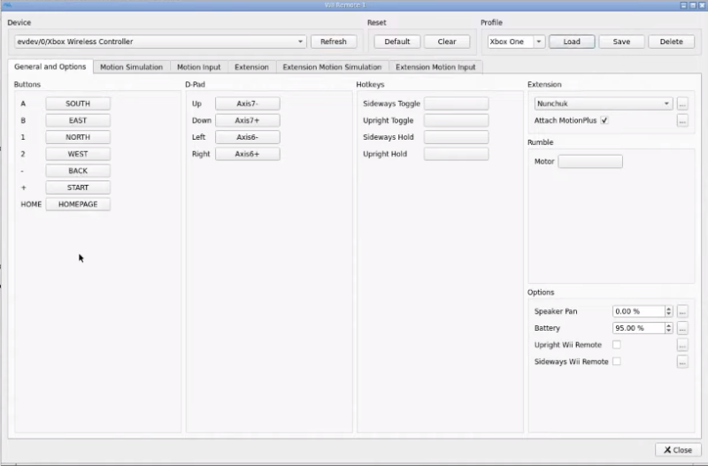Remap the minus button bound to BACK
708x466 pixels.
78,171
